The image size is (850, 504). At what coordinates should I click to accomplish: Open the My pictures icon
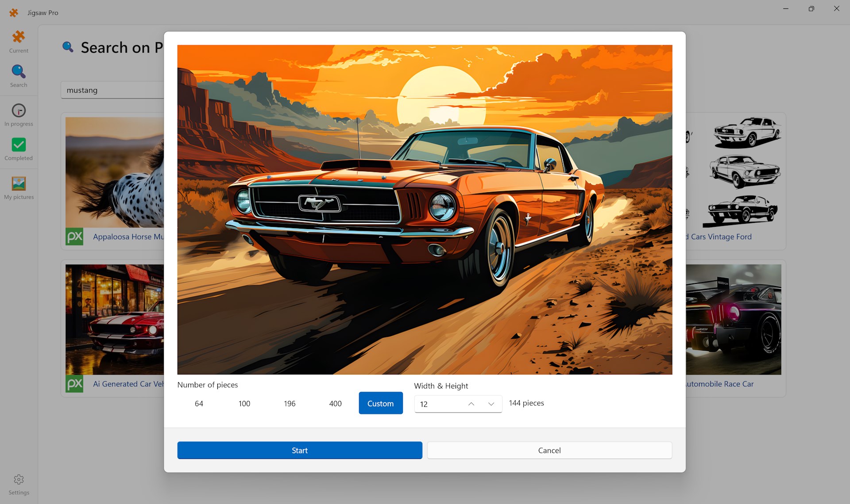pos(19,183)
